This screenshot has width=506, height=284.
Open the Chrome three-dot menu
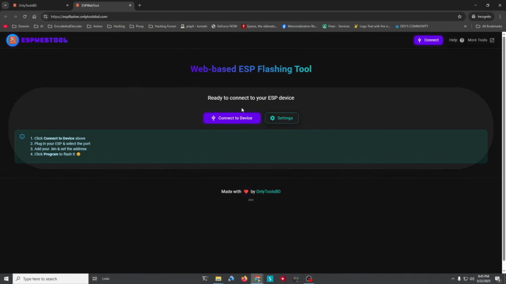pos(500,17)
